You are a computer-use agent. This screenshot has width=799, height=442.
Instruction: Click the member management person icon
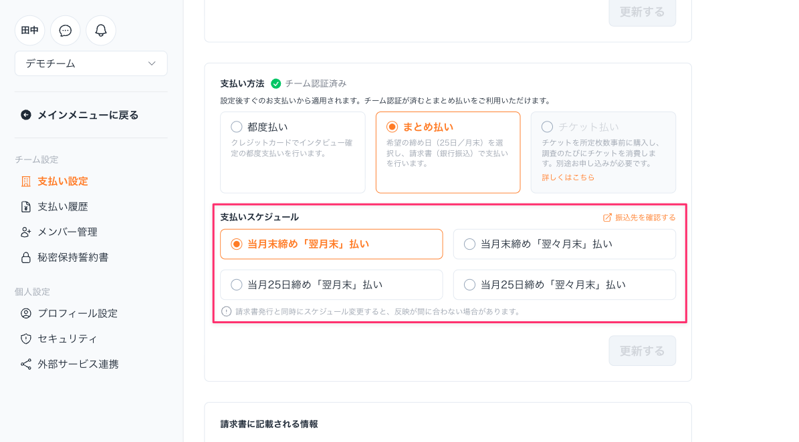pos(26,232)
